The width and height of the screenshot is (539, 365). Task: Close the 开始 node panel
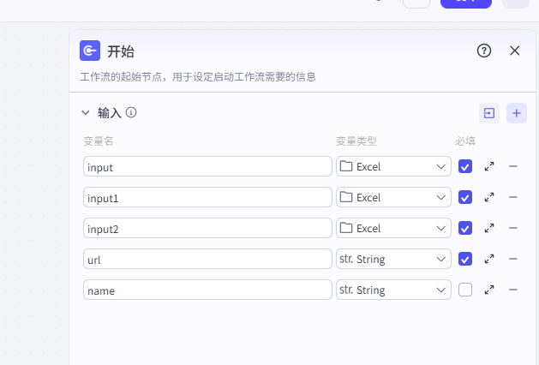pyautogui.click(x=515, y=51)
